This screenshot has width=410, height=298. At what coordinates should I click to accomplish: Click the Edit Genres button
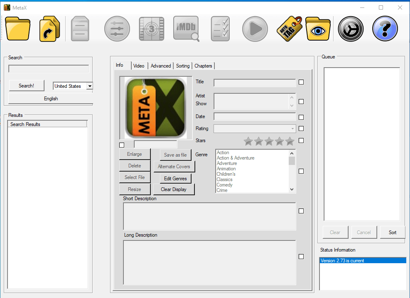coord(175,179)
